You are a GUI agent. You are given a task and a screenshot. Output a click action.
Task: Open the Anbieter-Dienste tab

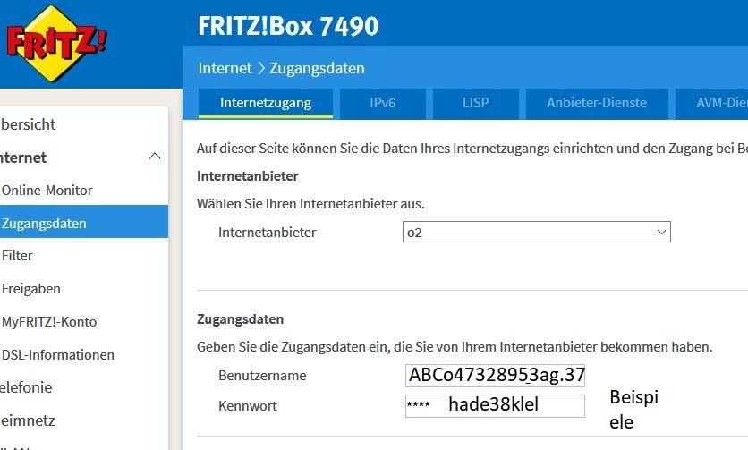[x=597, y=103]
